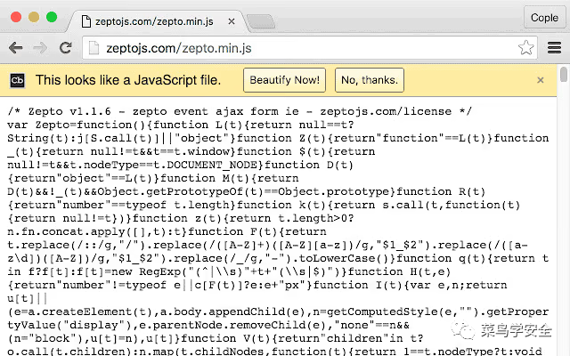Click the Cople profile button
This screenshot has width=570, height=356.
click(x=544, y=18)
